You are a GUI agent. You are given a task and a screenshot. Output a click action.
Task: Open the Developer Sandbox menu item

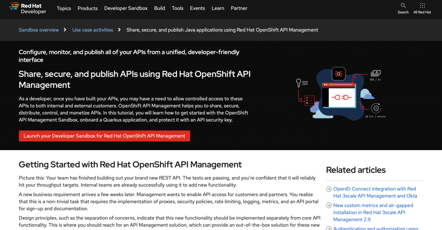pos(126,8)
